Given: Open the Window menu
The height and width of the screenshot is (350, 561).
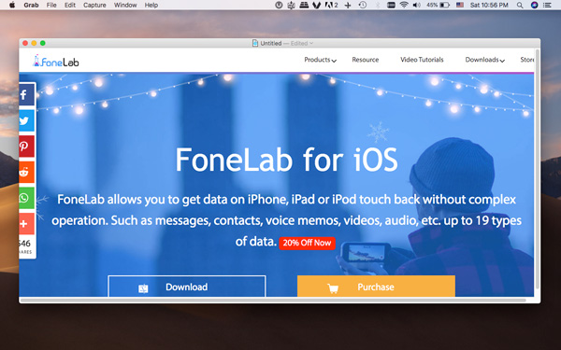Looking at the screenshot, I should click(125, 5).
